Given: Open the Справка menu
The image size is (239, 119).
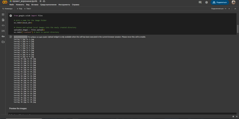Looking at the screenshot, I should tap(76, 5).
